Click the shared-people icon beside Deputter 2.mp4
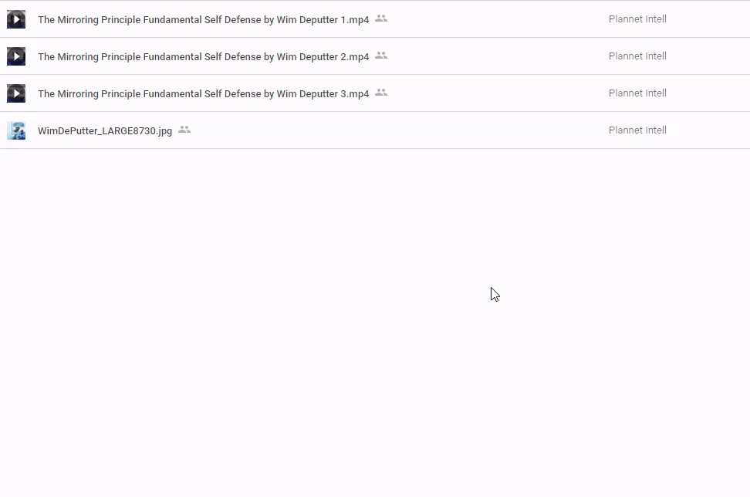750x497 pixels. pos(381,56)
